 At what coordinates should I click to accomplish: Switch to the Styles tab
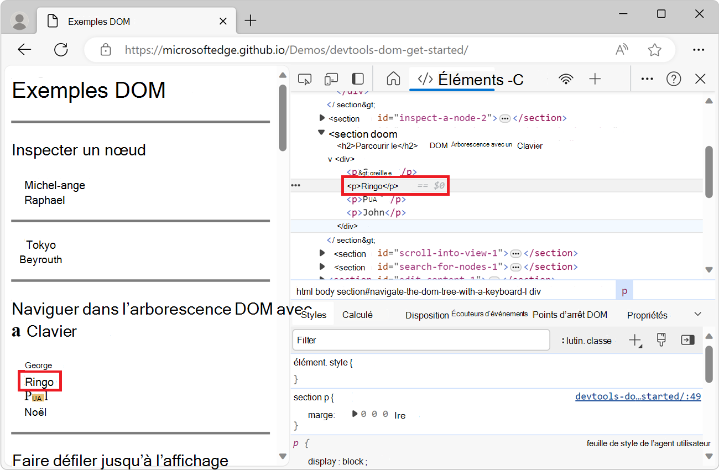click(x=314, y=315)
